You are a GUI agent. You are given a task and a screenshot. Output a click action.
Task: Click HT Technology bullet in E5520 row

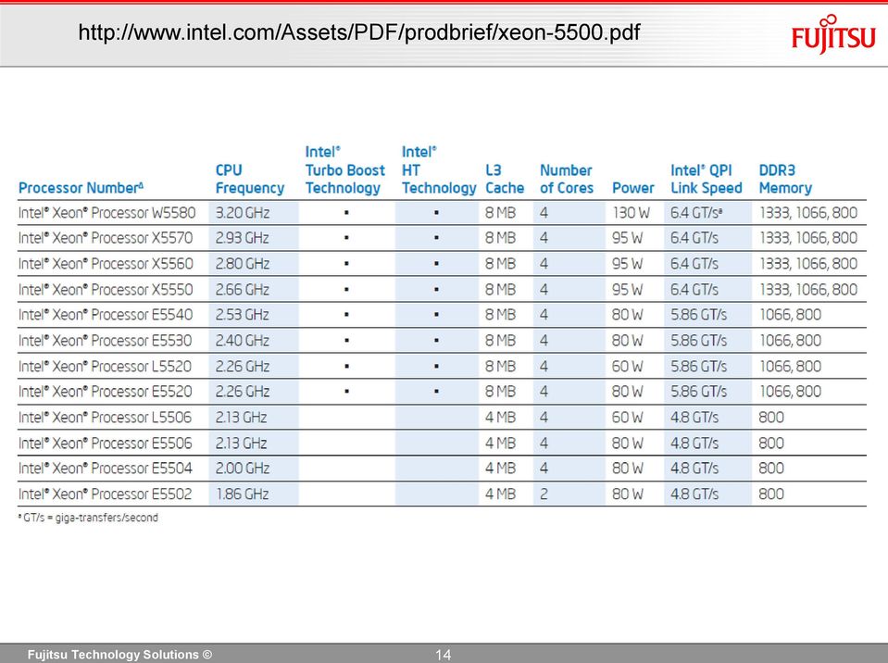(x=436, y=392)
